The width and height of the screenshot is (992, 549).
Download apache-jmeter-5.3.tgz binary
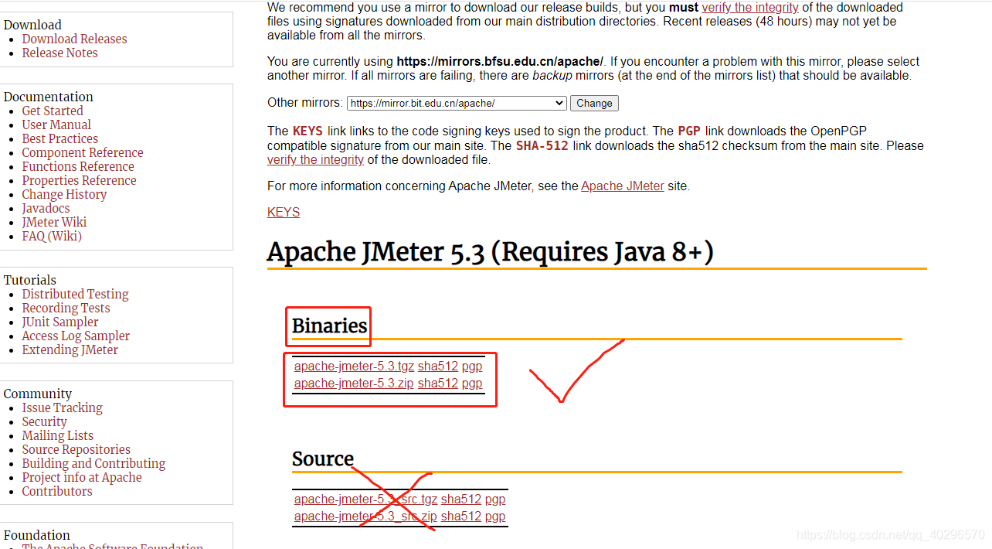[x=354, y=366]
